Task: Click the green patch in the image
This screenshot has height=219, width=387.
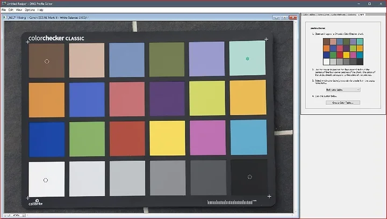Action: (x=87, y=139)
